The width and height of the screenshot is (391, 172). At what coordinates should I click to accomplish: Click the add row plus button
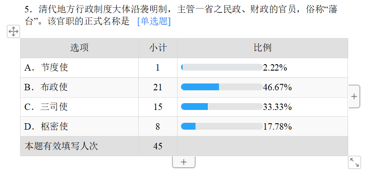184,162
